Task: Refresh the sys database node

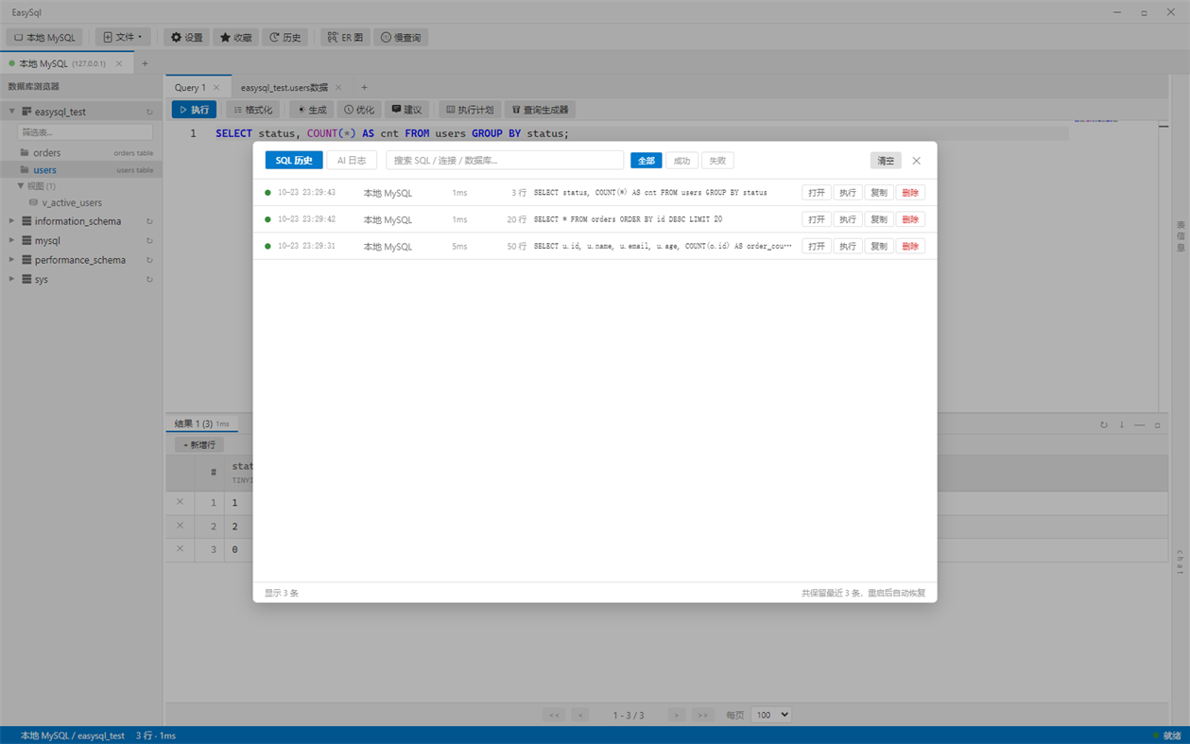Action: [149, 280]
